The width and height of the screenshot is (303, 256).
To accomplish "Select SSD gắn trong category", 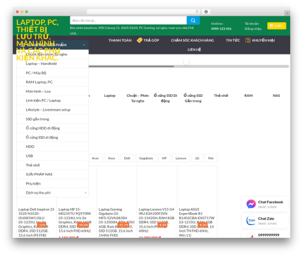I will [x=53, y=119].
